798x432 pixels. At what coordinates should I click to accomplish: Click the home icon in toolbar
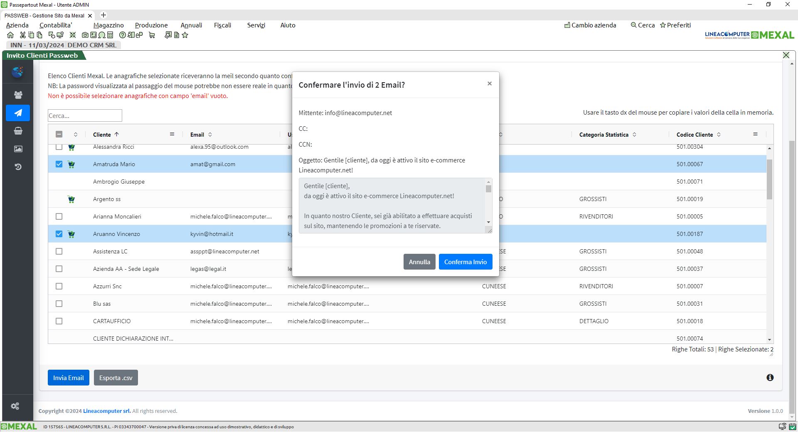pos(10,35)
